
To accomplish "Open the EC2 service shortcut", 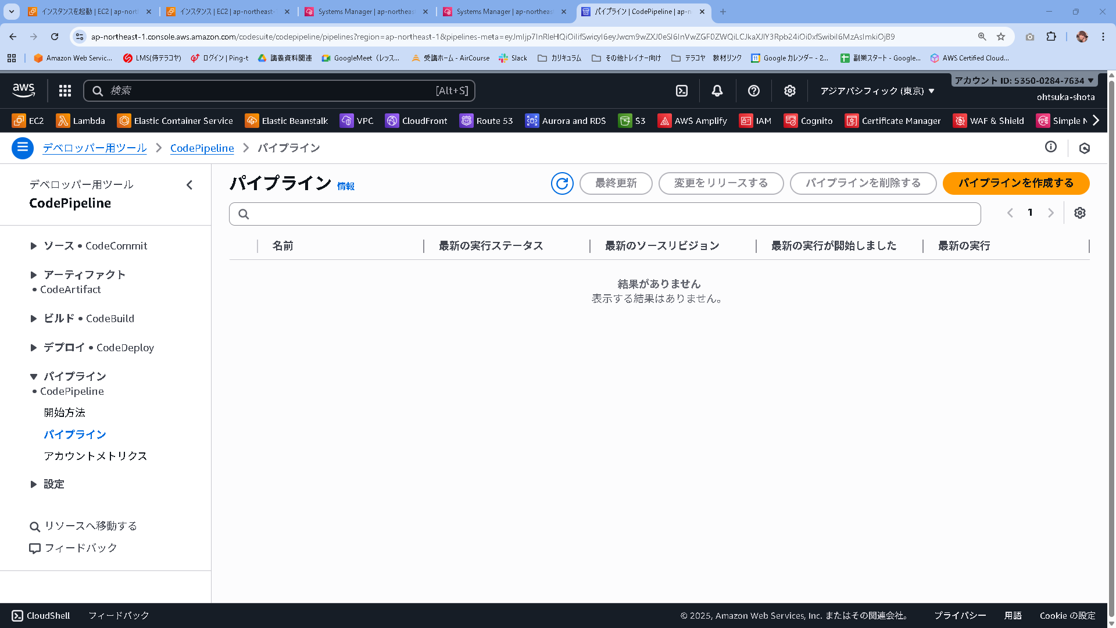I will pyautogui.click(x=28, y=120).
